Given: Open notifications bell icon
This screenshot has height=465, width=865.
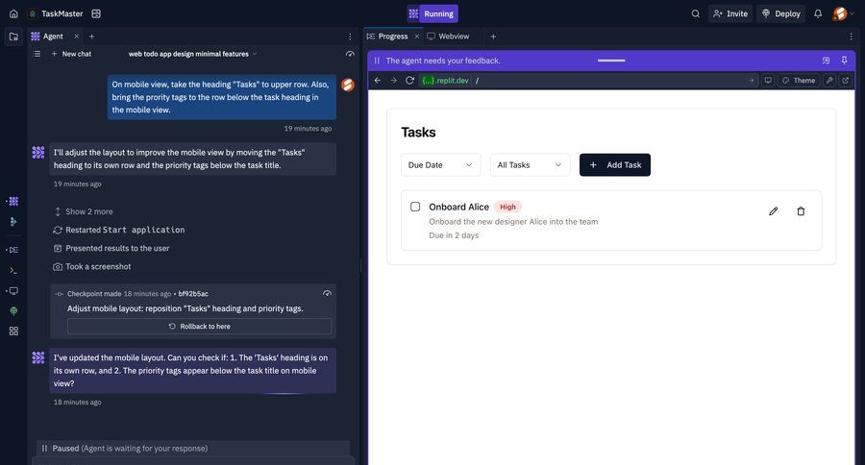Looking at the screenshot, I should click(818, 13).
